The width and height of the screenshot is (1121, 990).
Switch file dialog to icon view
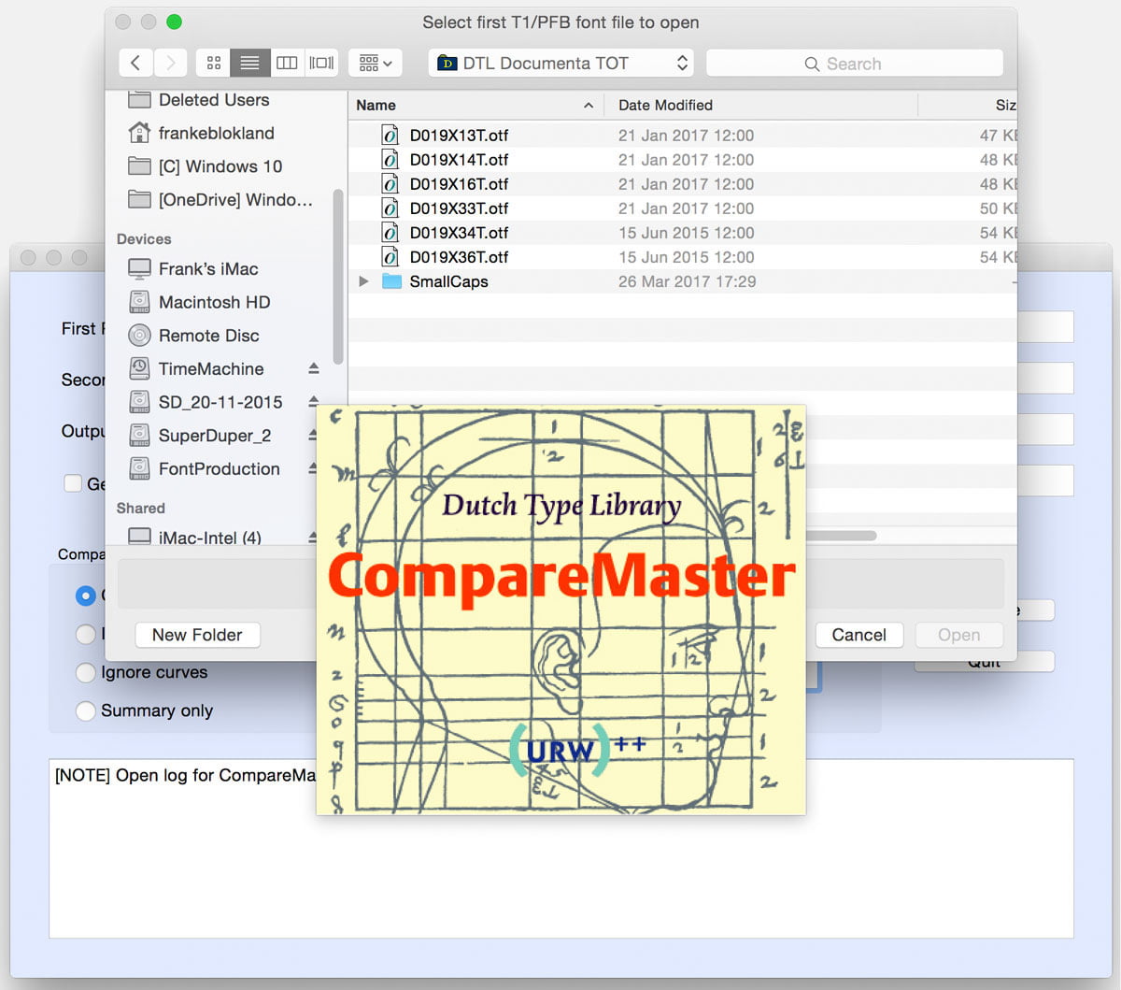213,63
